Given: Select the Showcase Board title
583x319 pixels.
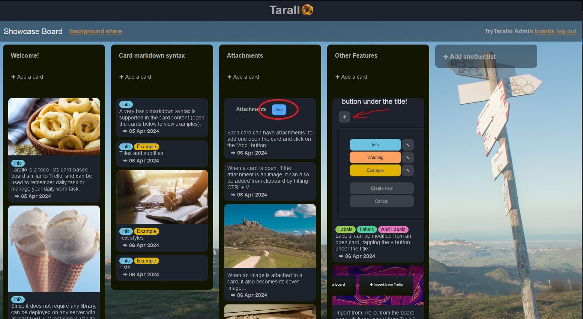Looking at the screenshot, I should [33, 31].
